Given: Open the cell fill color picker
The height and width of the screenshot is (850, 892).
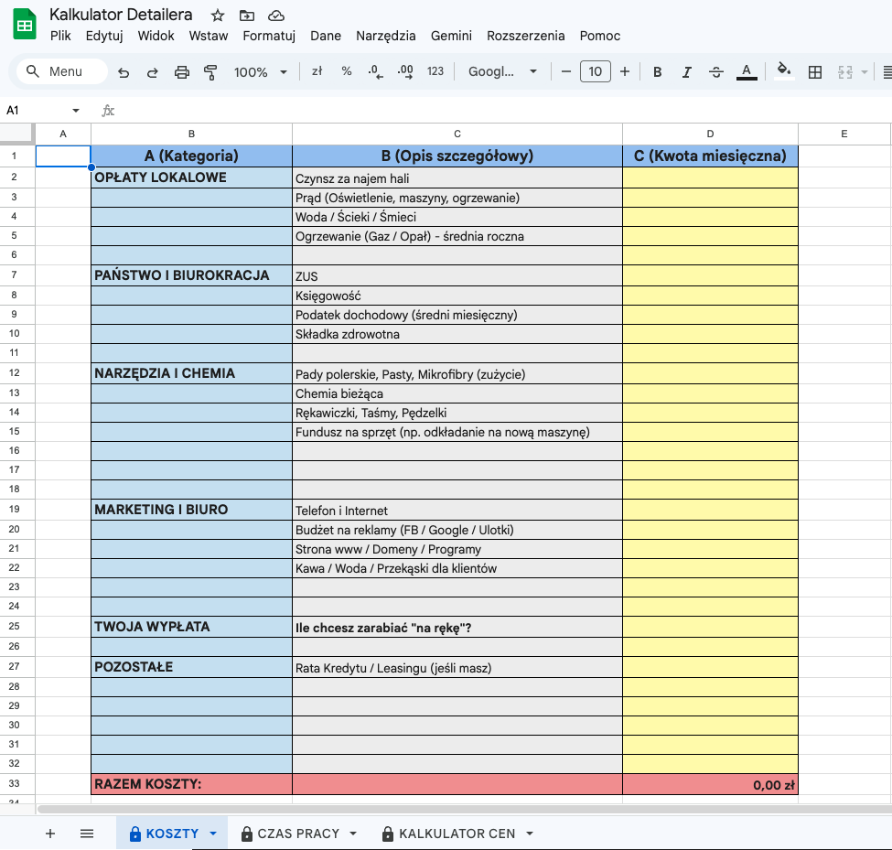Looking at the screenshot, I should pyautogui.click(x=782, y=71).
